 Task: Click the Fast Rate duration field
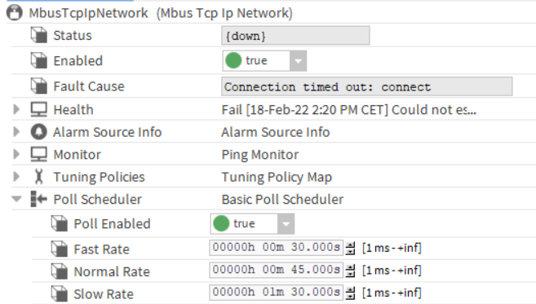coord(276,248)
